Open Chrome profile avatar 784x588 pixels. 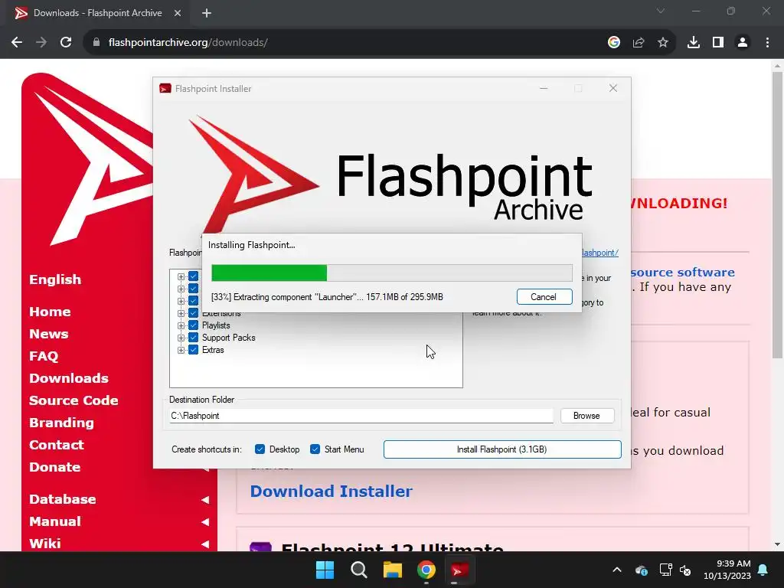[x=743, y=43]
